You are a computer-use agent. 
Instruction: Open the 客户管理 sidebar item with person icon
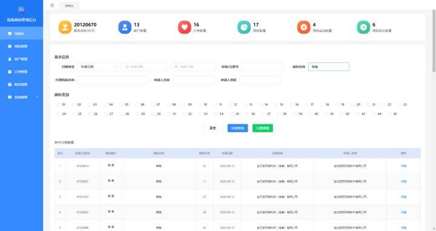pyautogui.click(x=21, y=59)
